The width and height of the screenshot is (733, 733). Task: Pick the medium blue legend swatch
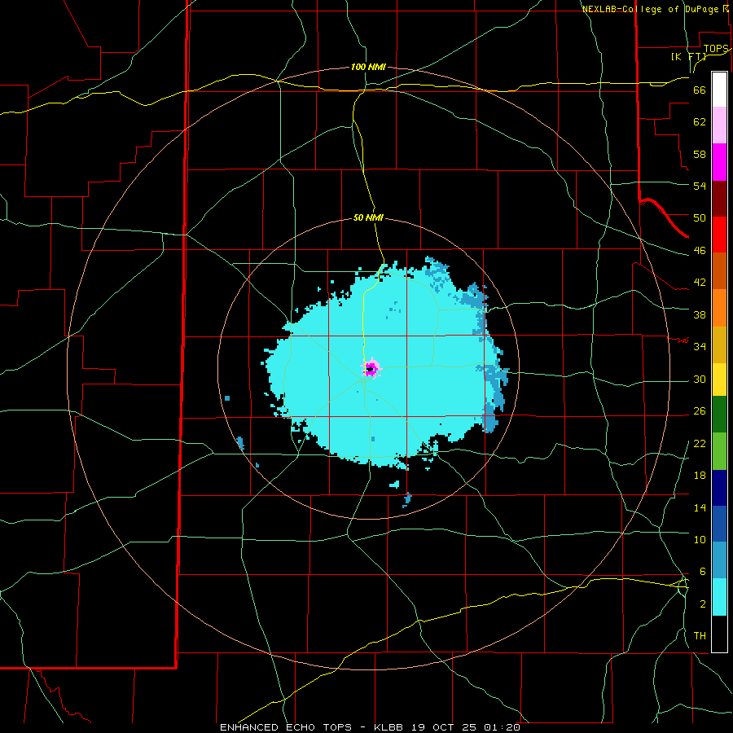point(719,524)
